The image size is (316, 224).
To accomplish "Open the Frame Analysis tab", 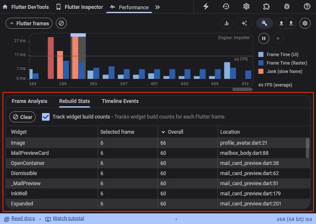I will point(30,101).
